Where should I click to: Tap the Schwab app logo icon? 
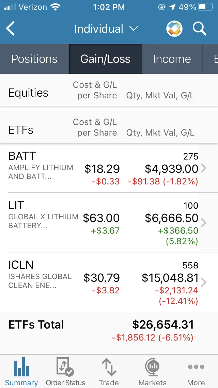pos(174,29)
